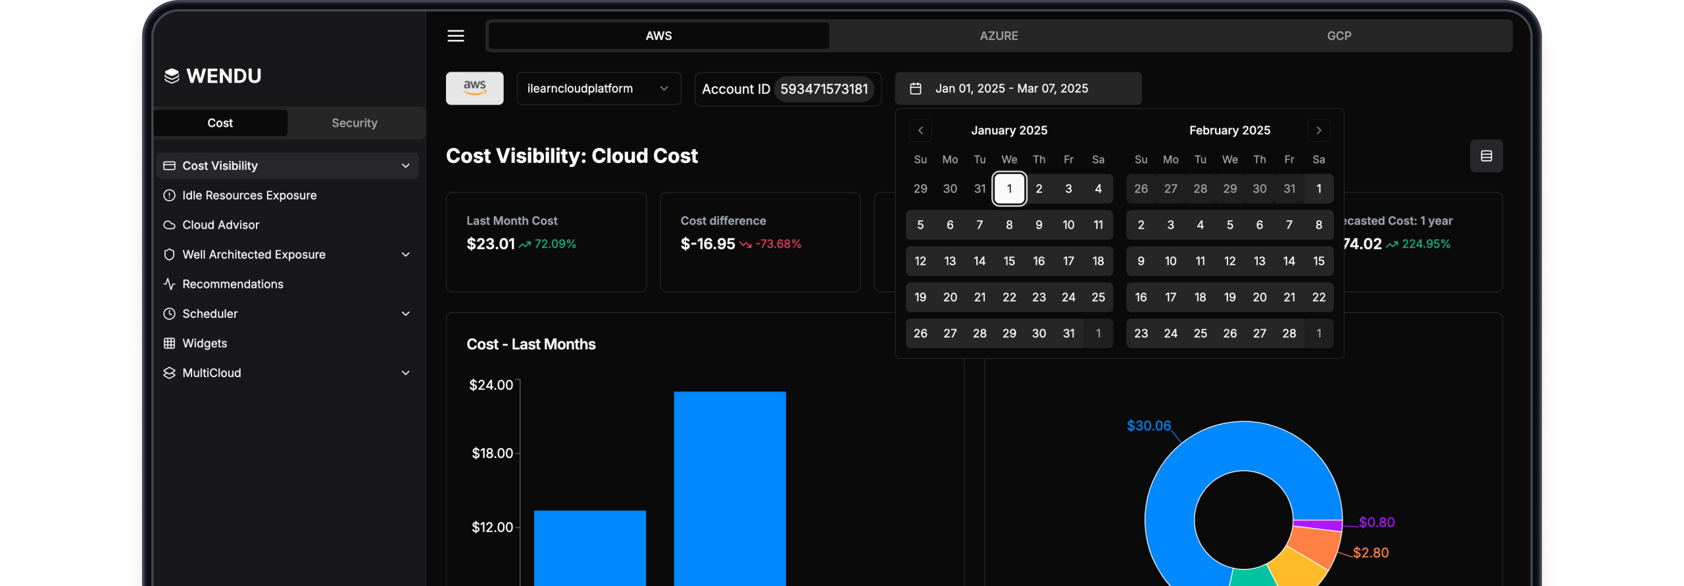Screen dimensions: 1684x586
Task: Click the Scheduler clock icon
Action: [169, 313]
